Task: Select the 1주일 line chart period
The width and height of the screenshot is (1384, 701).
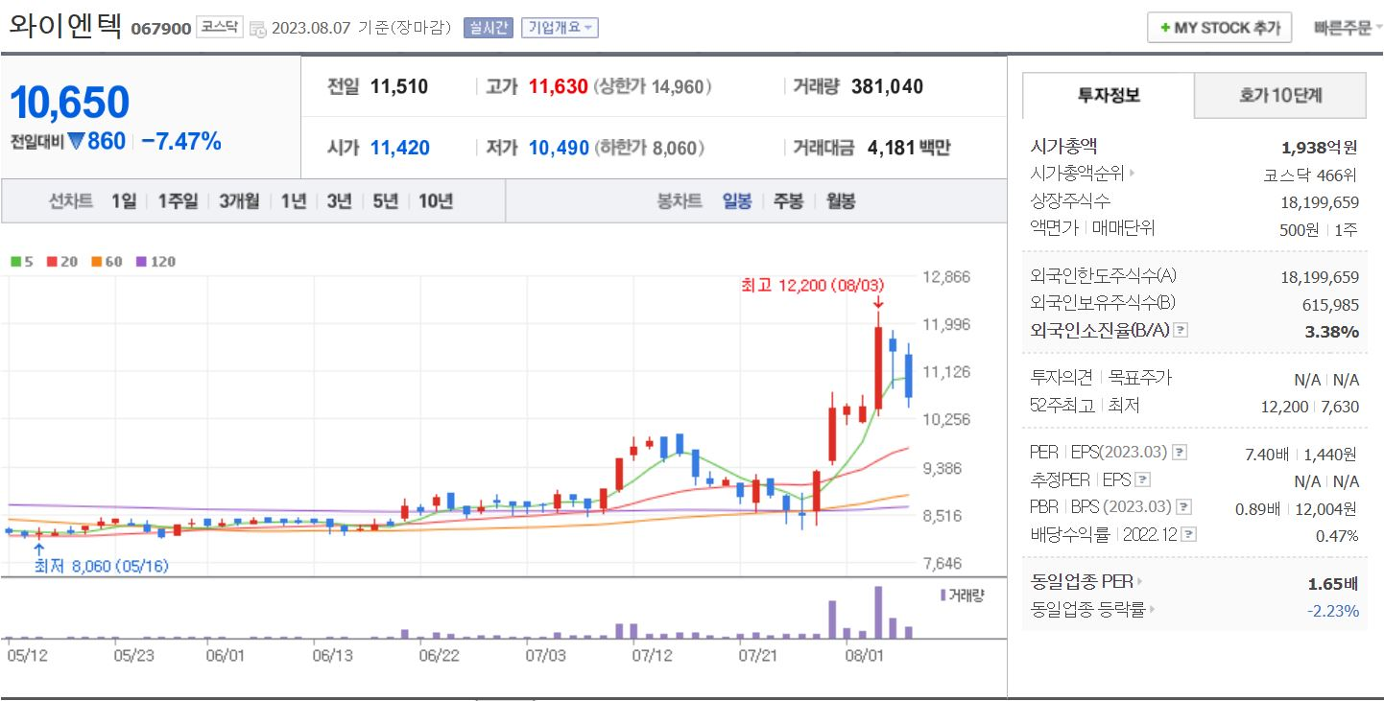Action: (178, 201)
